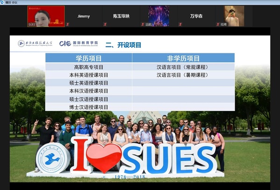
Task: Click the 汉语言项目（暑期课程） cell
Action: (183, 75)
